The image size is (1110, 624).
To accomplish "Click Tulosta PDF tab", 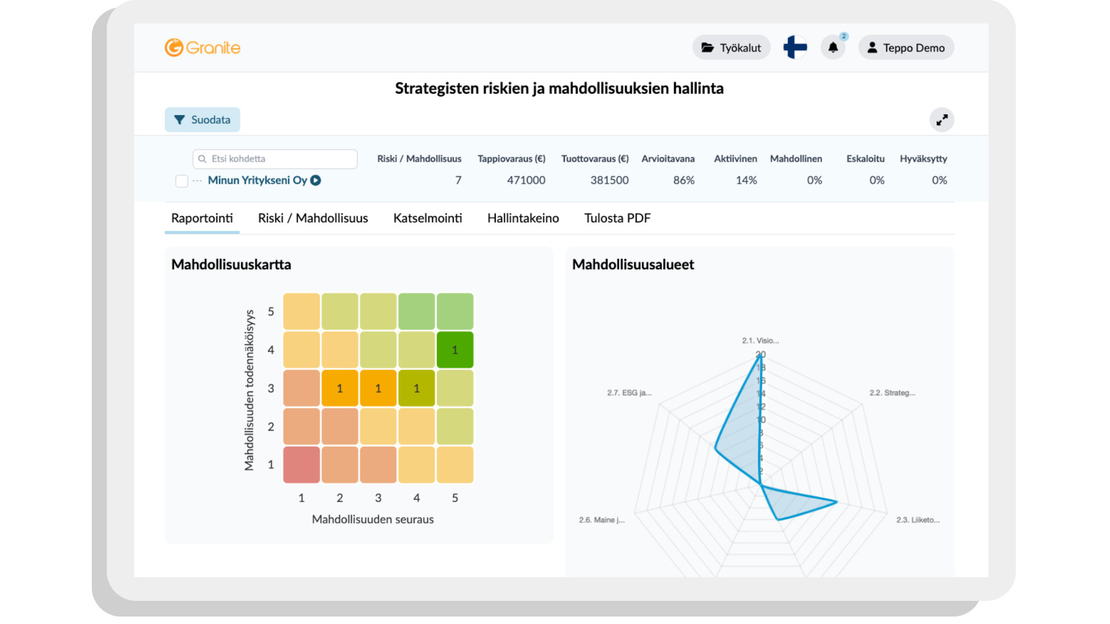I will tap(617, 218).
